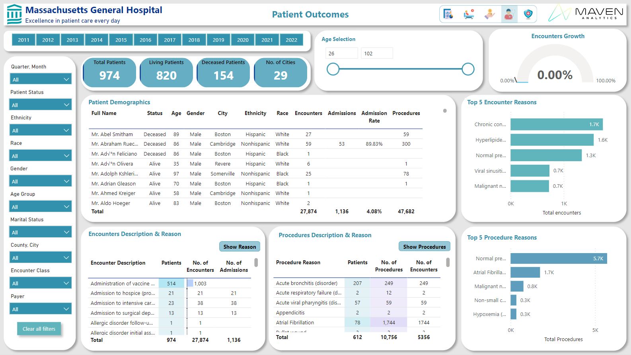This screenshot has width=631, height=355.
Task: Click the Total Patients 974 card
Action: tap(109, 72)
